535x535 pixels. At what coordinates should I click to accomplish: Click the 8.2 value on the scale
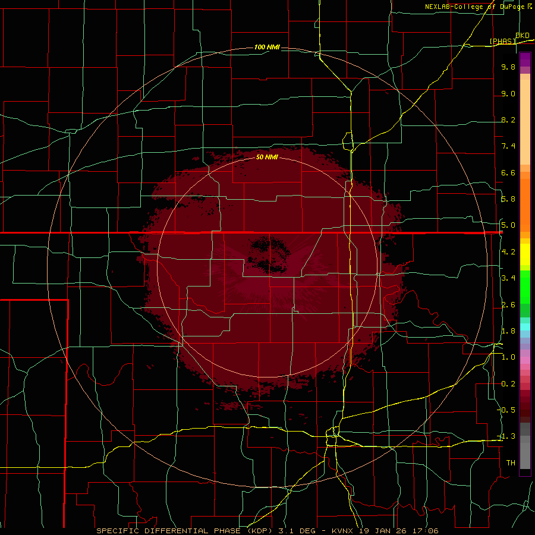(508, 119)
